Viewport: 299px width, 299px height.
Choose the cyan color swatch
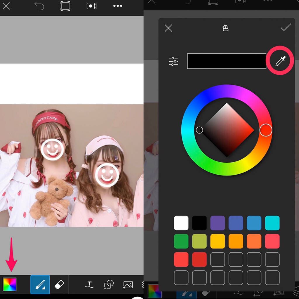(272, 223)
